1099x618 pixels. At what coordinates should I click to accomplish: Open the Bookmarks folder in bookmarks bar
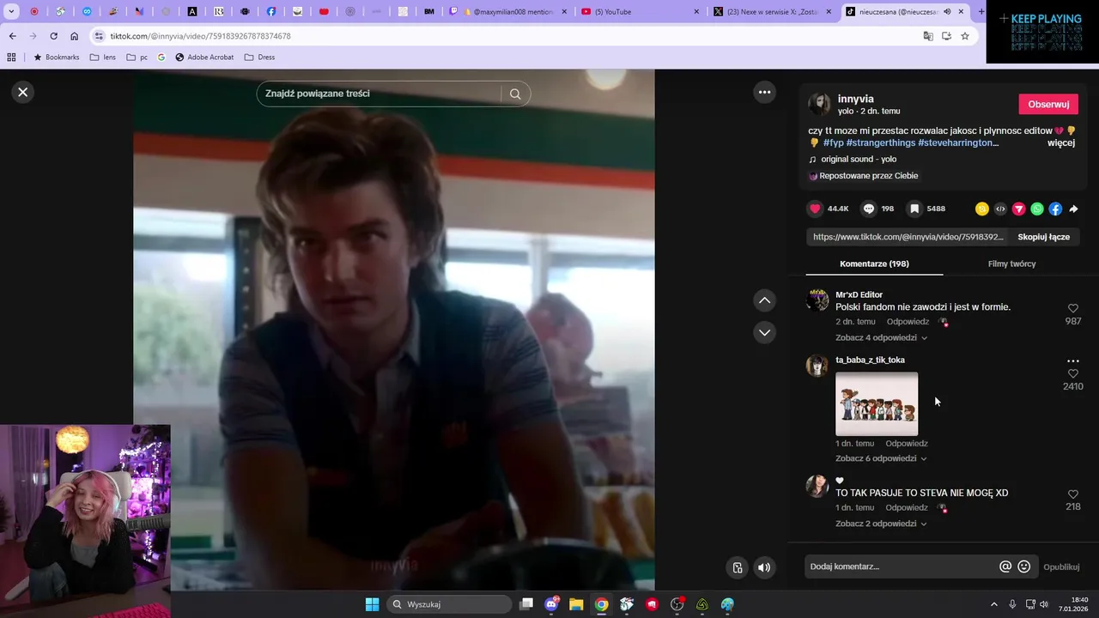tap(56, 58)
